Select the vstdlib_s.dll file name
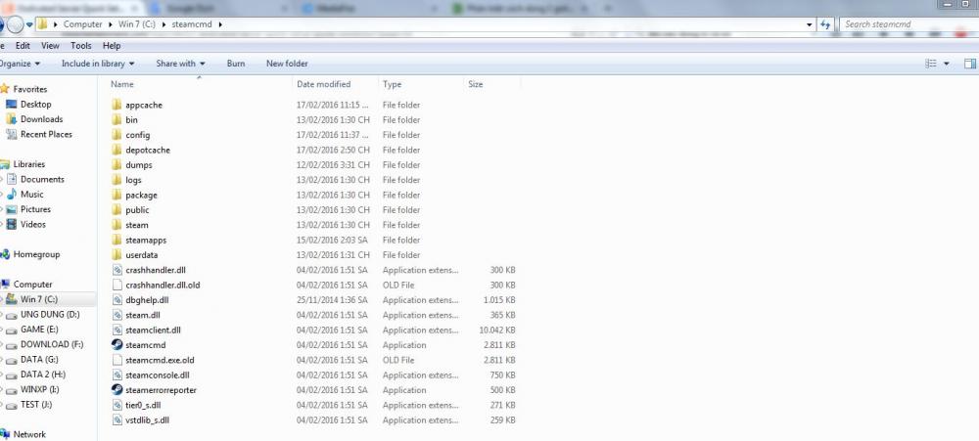The height and width of the screenshot is (441, 979). pyautogui.click(x=148, y=420)
